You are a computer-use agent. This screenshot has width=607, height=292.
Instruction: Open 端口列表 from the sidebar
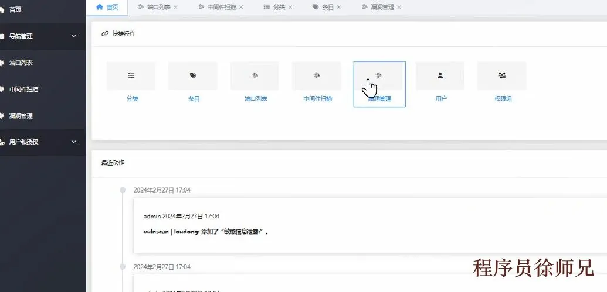tap(43, 63)
